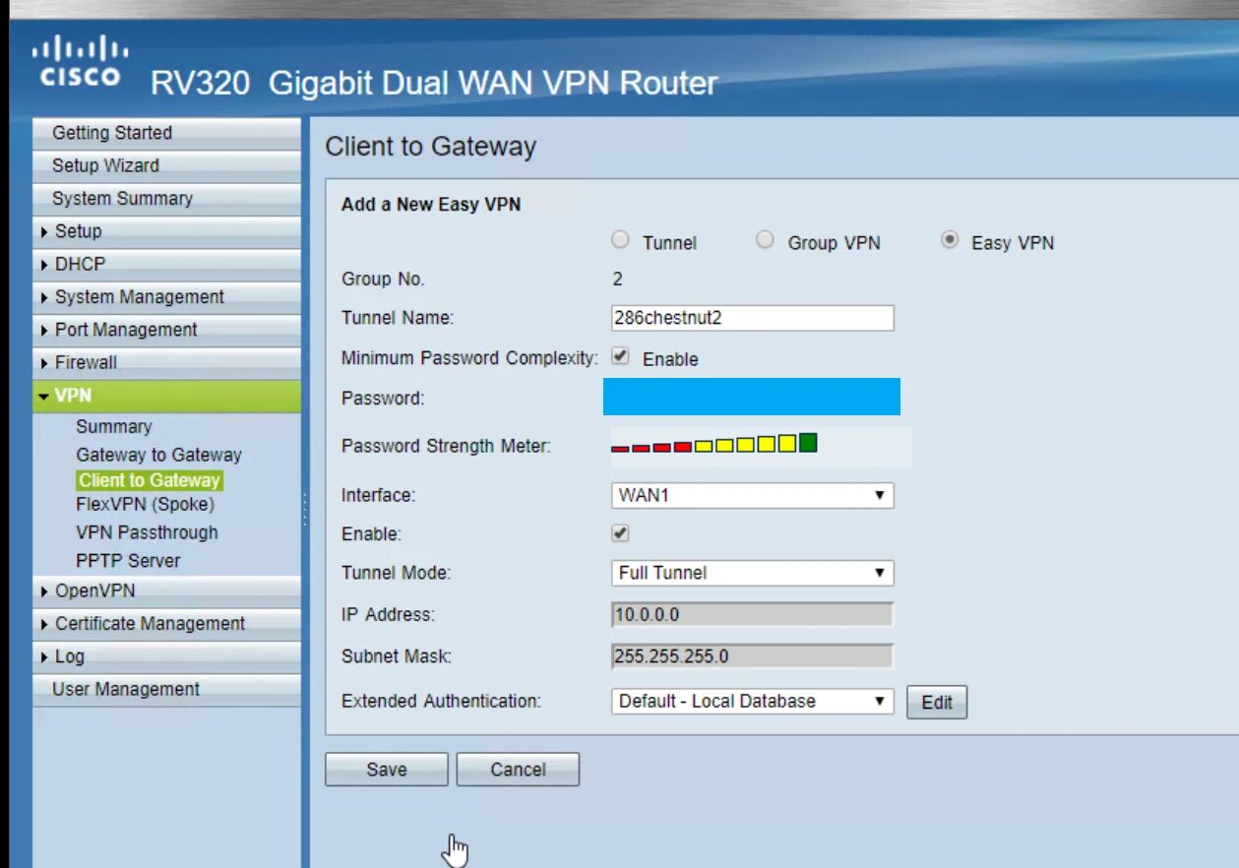Select the Easy VPN radio button
Screen dimensions: 1239x868
point(949,240)
